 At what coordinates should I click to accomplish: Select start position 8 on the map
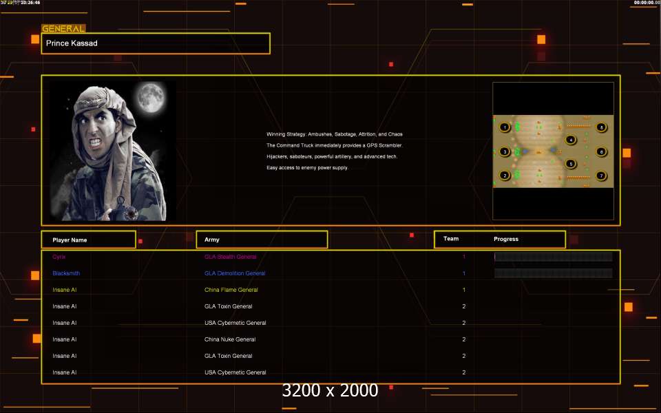coord(601,127)
